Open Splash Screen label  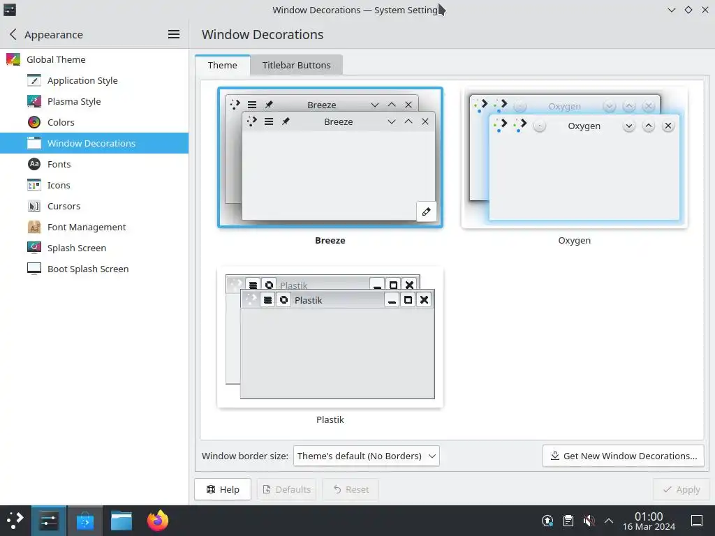[x=77, y=248]
